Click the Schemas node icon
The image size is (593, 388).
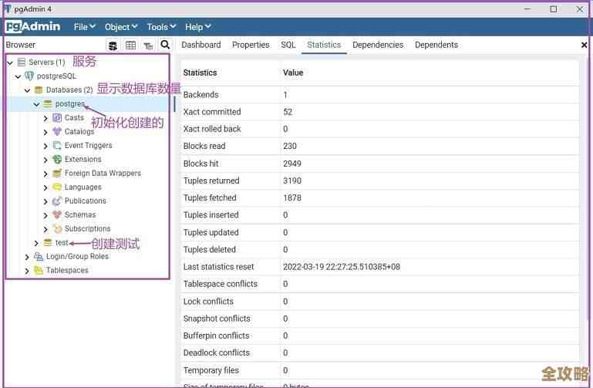(57, 214)
